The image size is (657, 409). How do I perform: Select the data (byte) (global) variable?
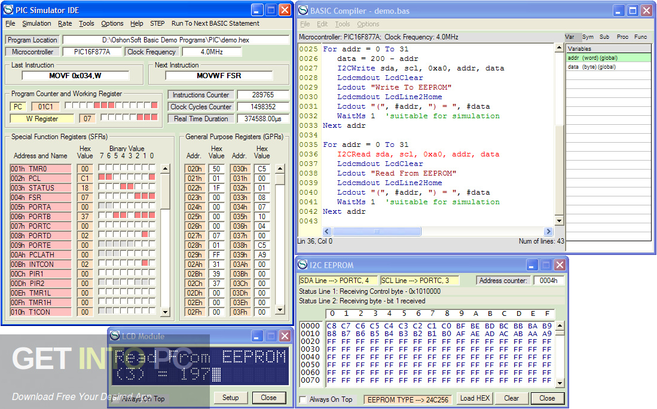(609, 66)
